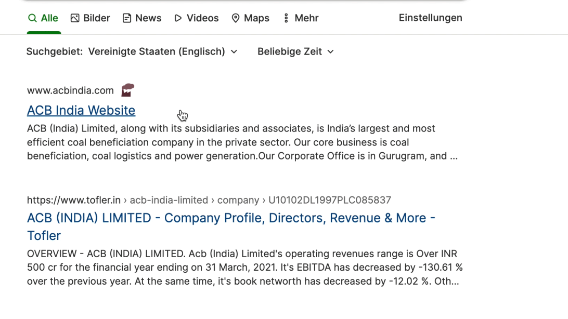Click the Mehr three-dots icon
Image resolution: width=568 pixels, height=319 pixels.
coord(286,18)
